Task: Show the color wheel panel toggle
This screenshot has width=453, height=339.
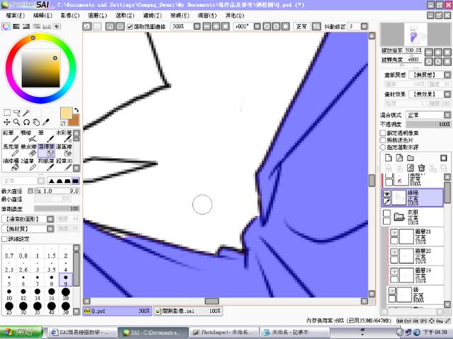Action: coord(6,27)
